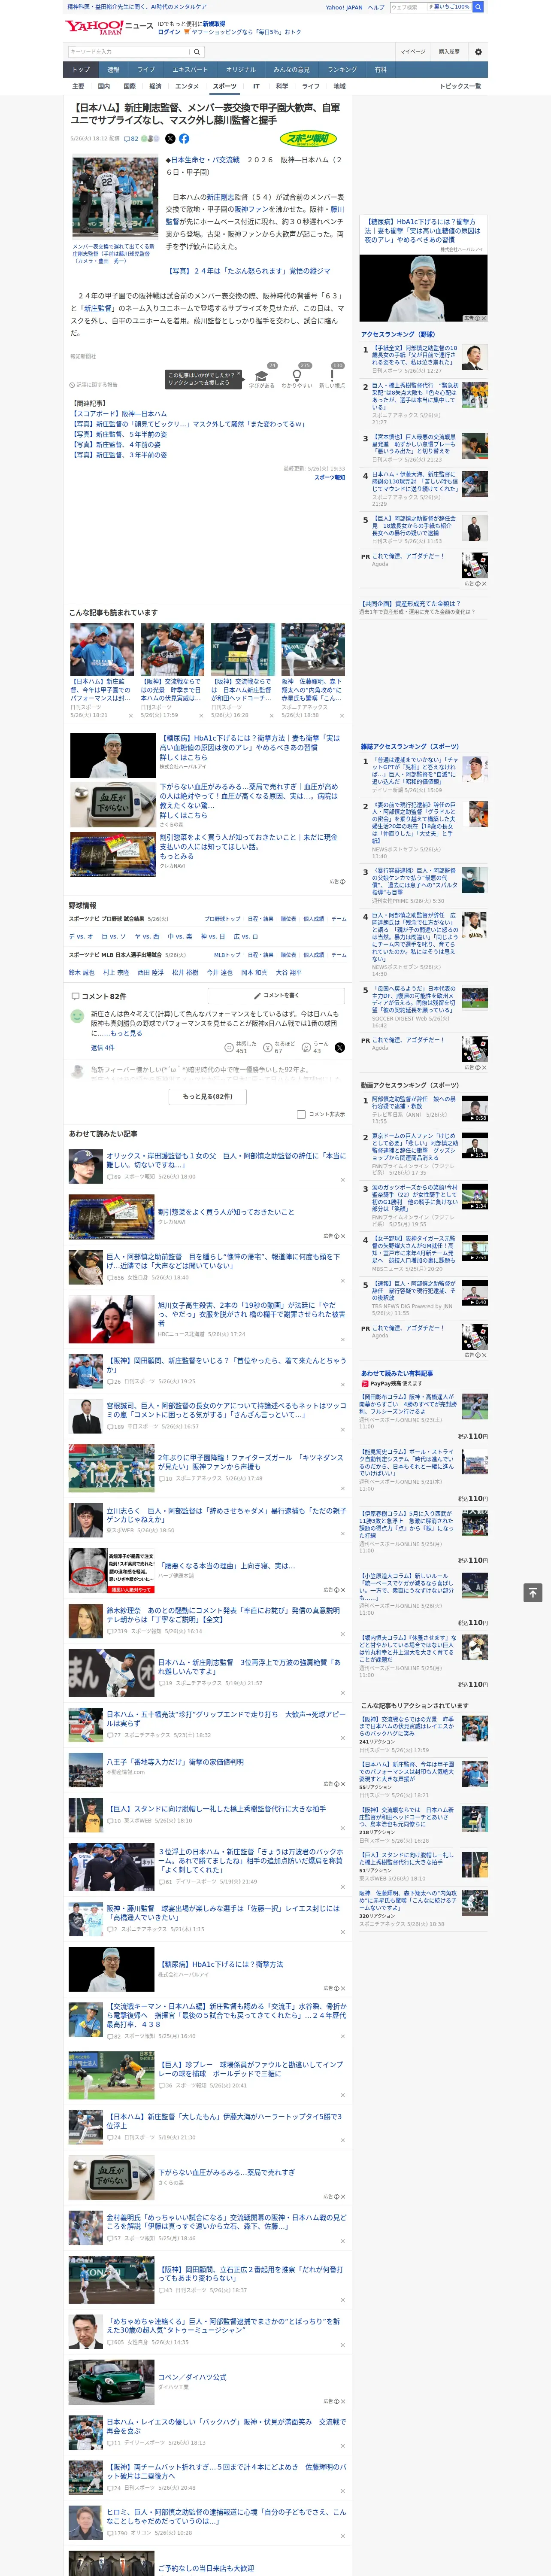Open the 有料 tab
Screen dimensions: 551x2576
click(x=380, y=70)
